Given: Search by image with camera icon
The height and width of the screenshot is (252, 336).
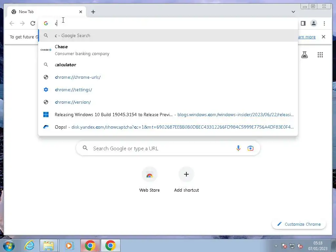Looking at the screenshot, I should (250, 148).
